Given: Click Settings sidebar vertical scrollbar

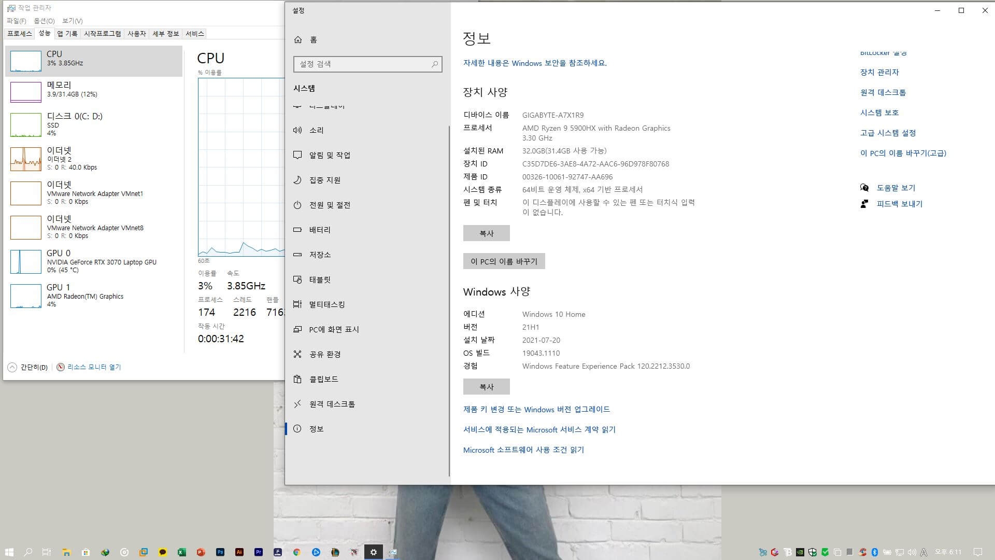Looking at the screenshot, I should pyautogui.click(x=449, y=301).
